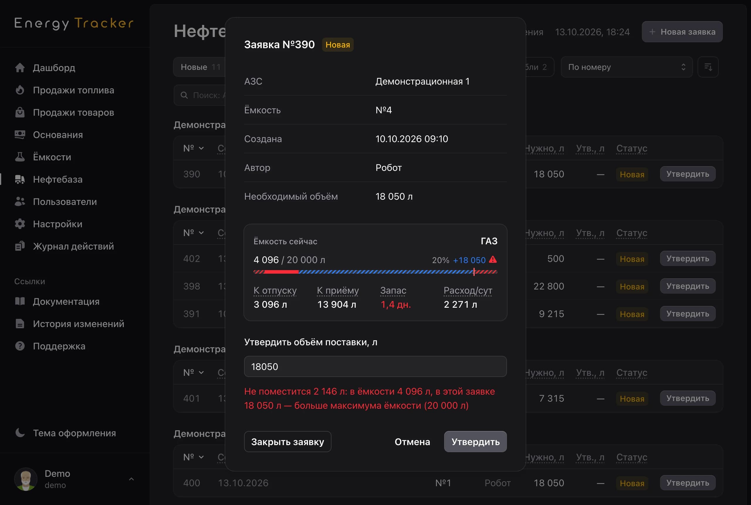Click Отмена in the request dialog

pyautogui.click(x=412, y=442)
